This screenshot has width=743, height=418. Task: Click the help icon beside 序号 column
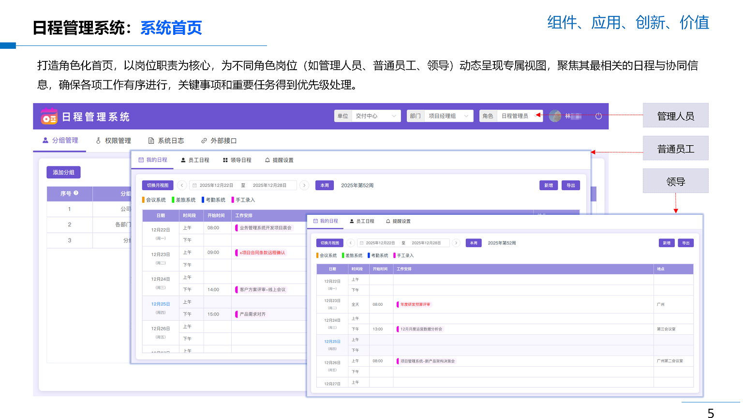click(x=76, y=193)
